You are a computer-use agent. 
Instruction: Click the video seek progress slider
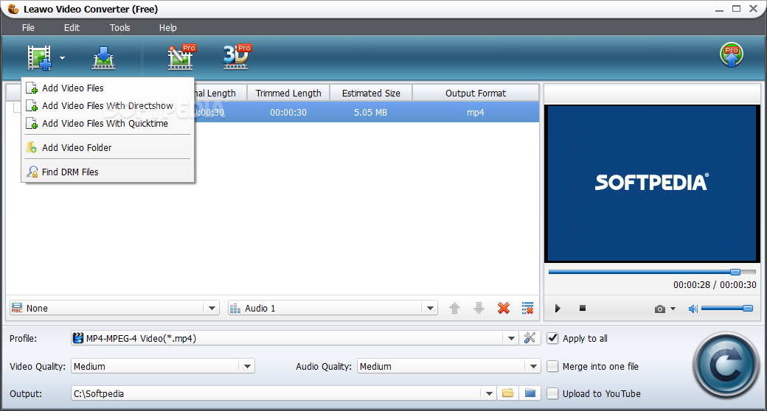651,272
